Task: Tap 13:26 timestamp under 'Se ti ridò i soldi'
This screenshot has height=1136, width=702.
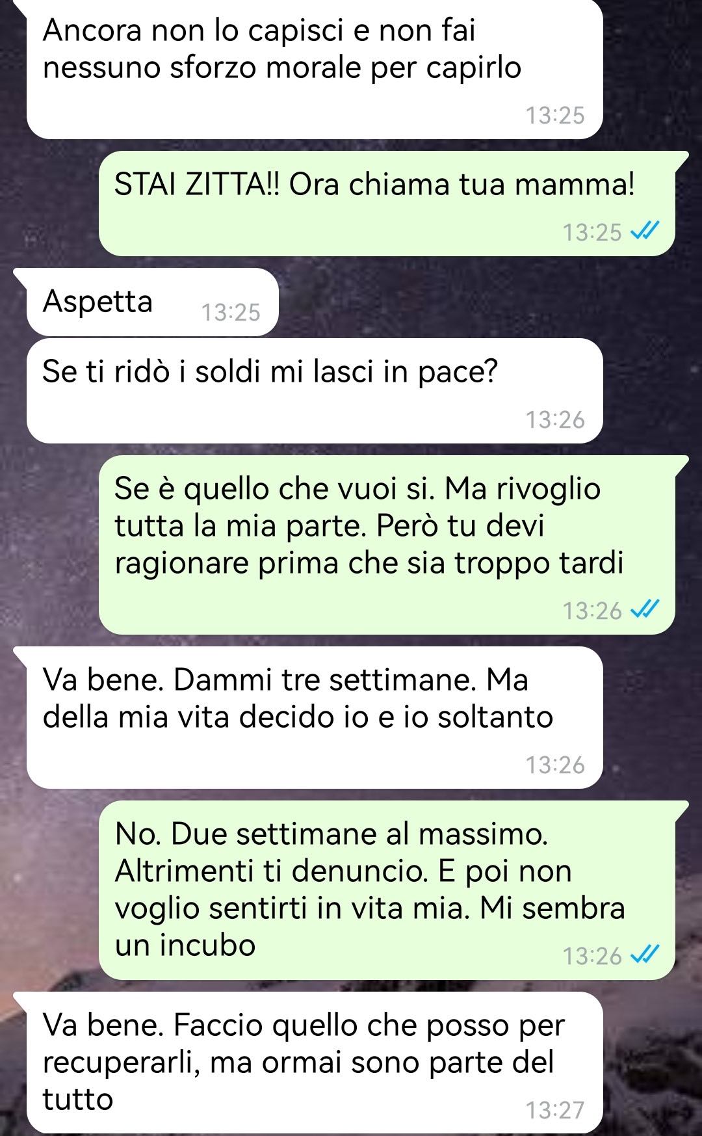Action: pos(555,420)
